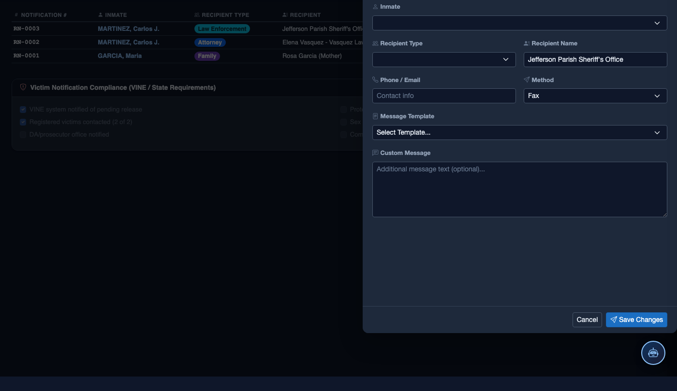This screenshot has height=391, width=677.
Task: Click the Contact info input field
Action: pos(444,96)
